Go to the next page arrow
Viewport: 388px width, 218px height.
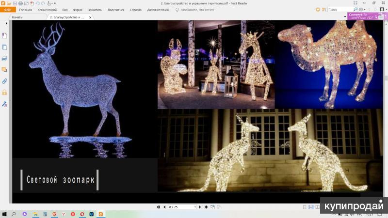pos(200,207)
